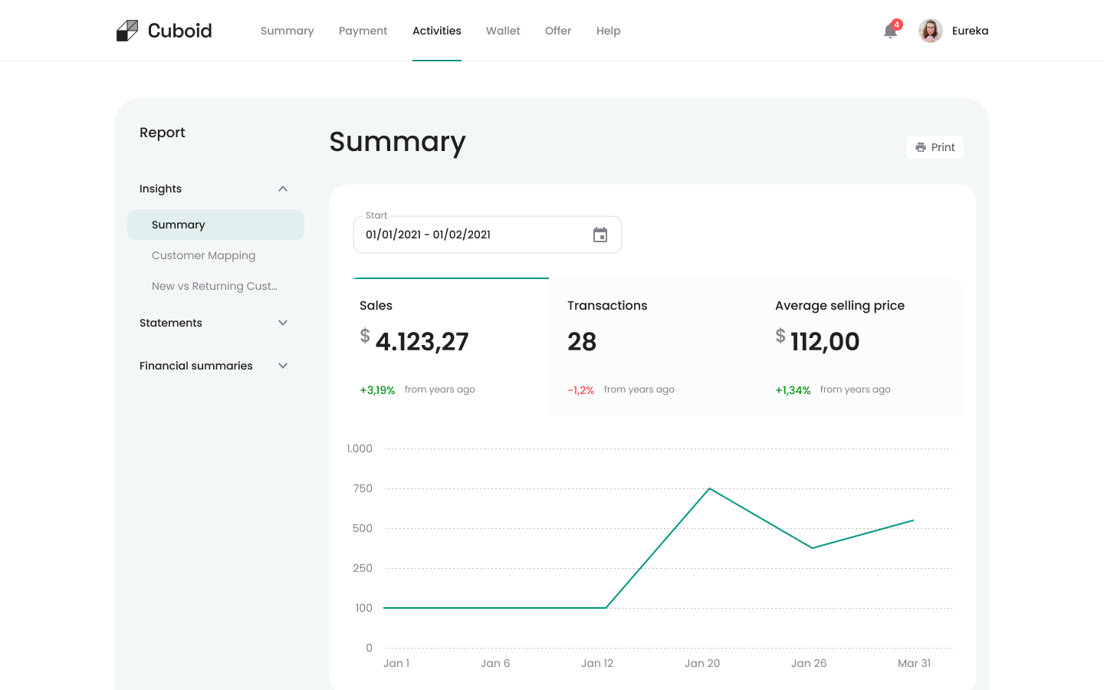Expand the Statements section
This screenshot has width=1104, height=690.
pos(283,323)
